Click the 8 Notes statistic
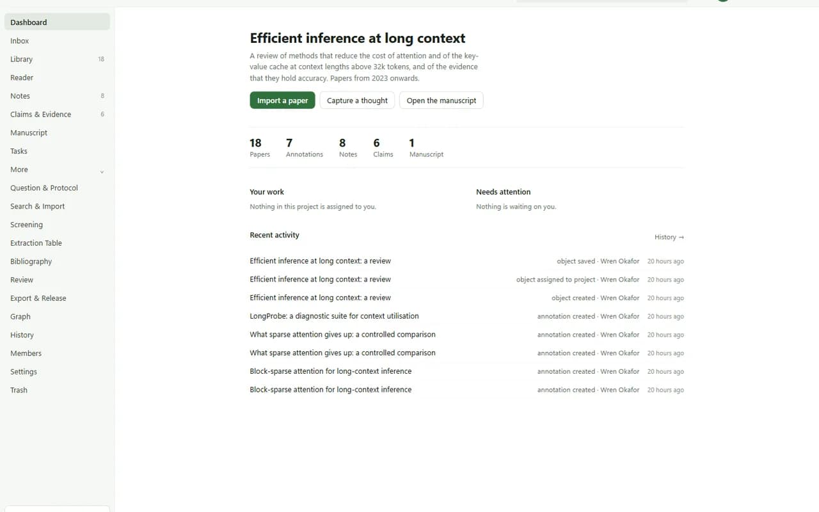The height and width of the screenshot is (512, 819). pyautogui.click(x=348, y=147)
